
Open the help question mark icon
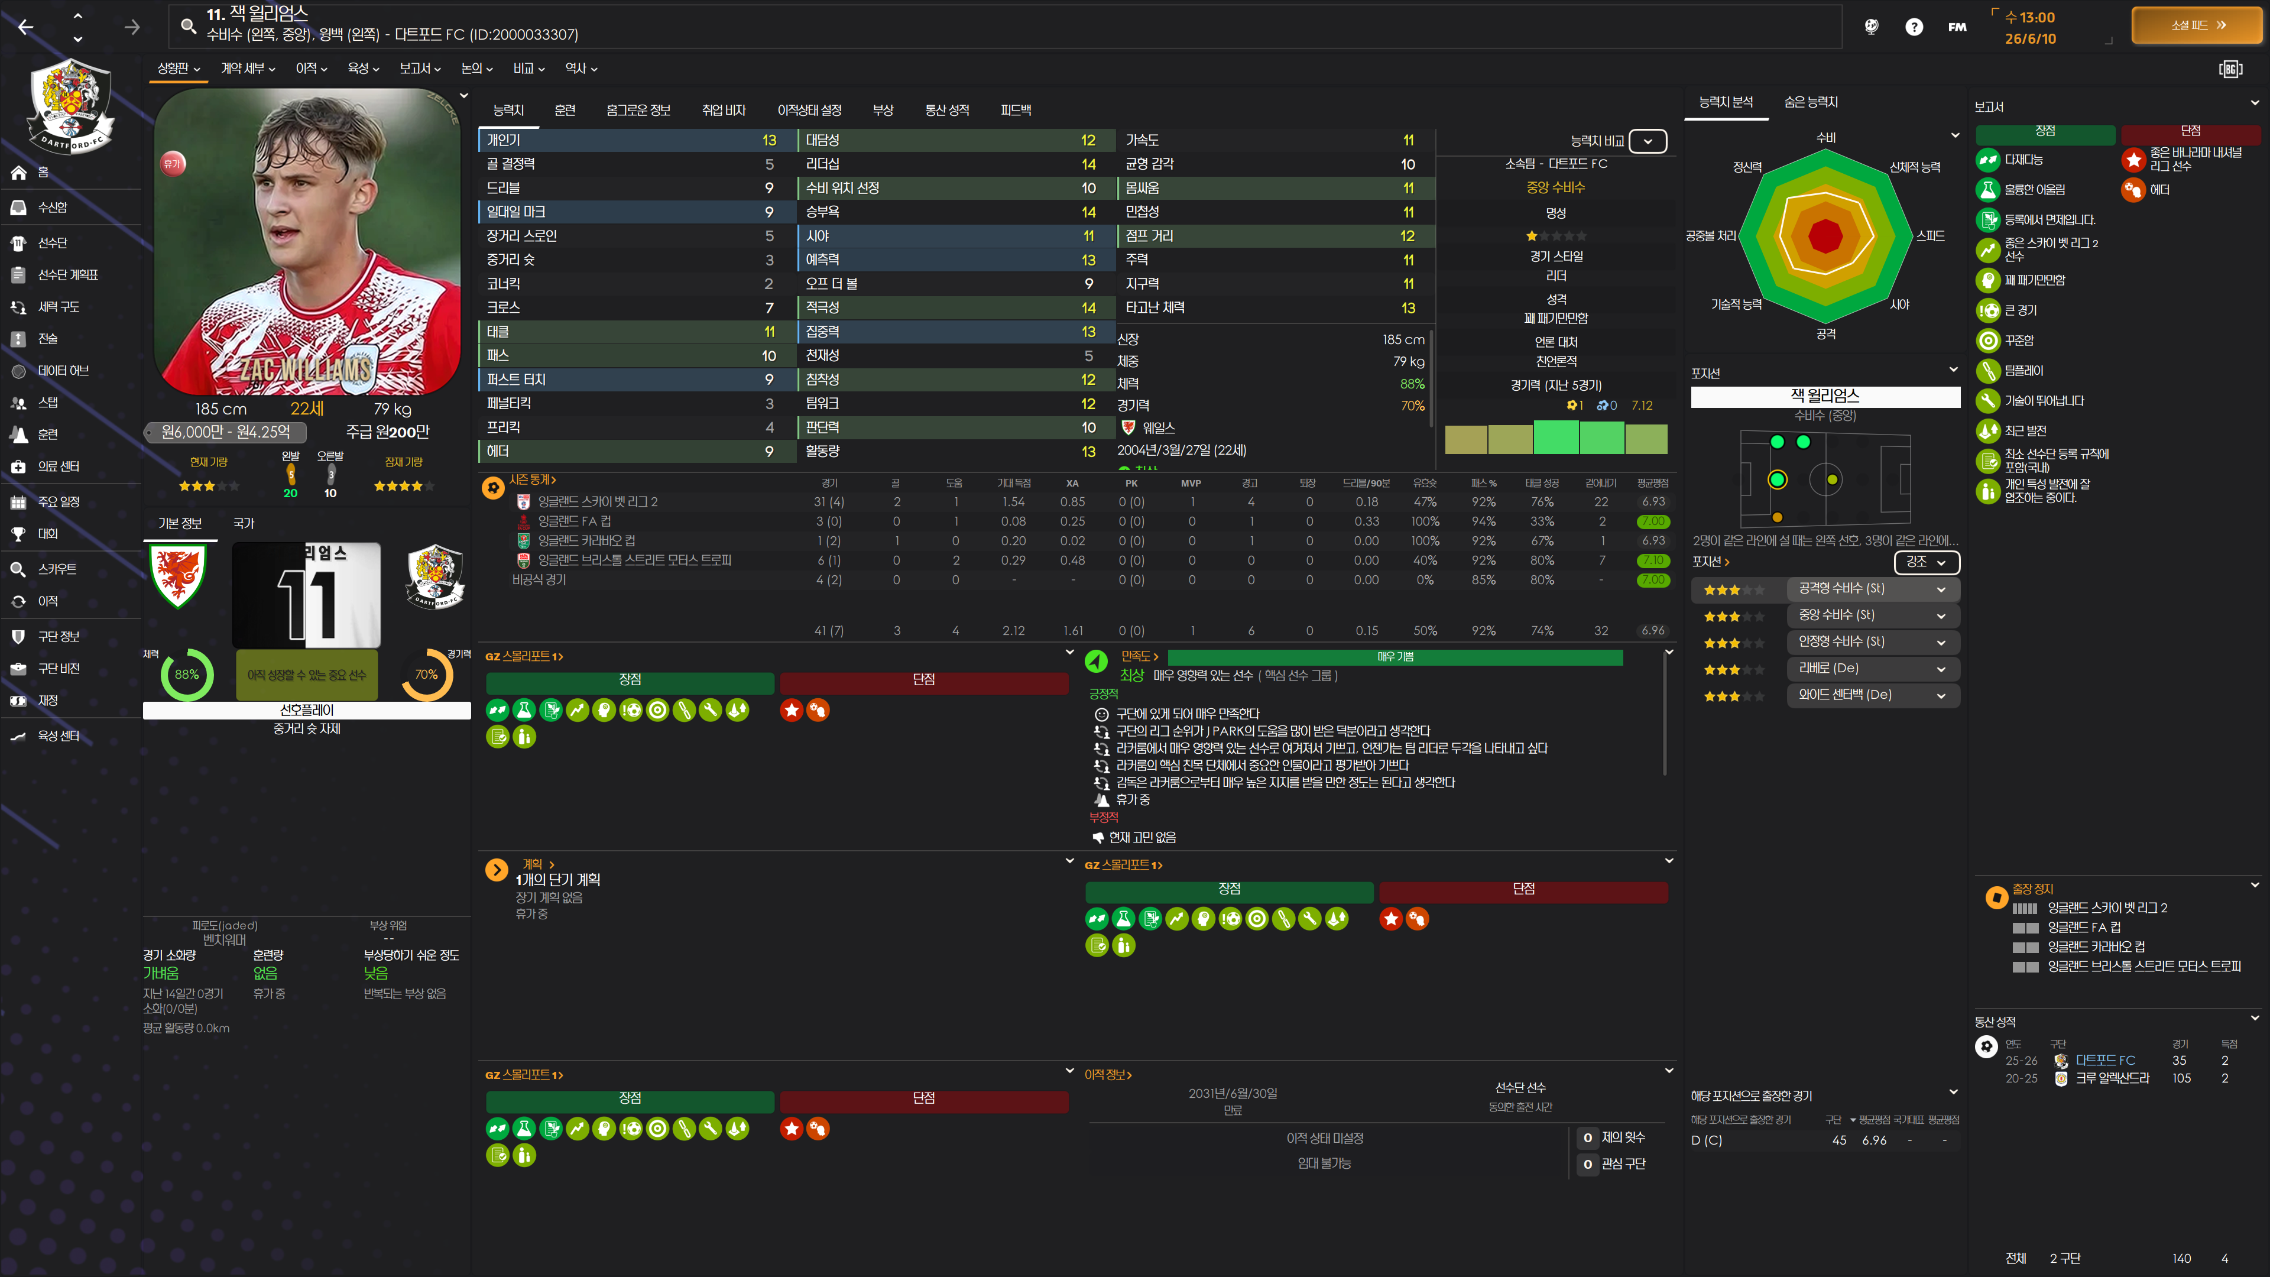(x=1914, y=27)
